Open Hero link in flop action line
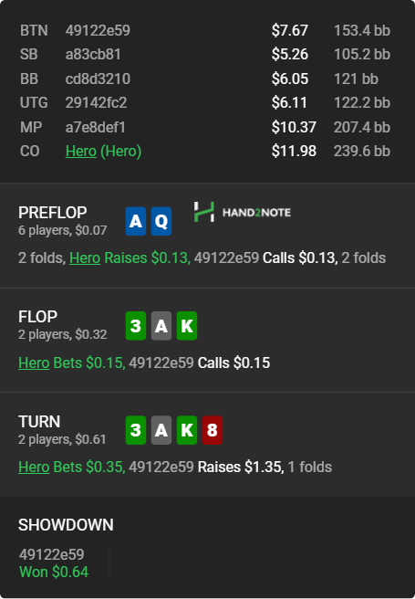 [34, 363]
